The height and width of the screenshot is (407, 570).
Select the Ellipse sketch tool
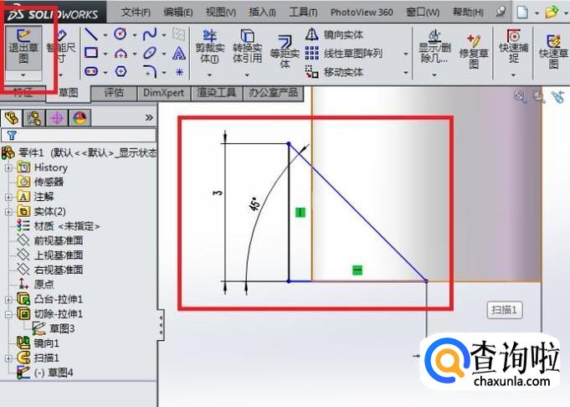[150, 53]
